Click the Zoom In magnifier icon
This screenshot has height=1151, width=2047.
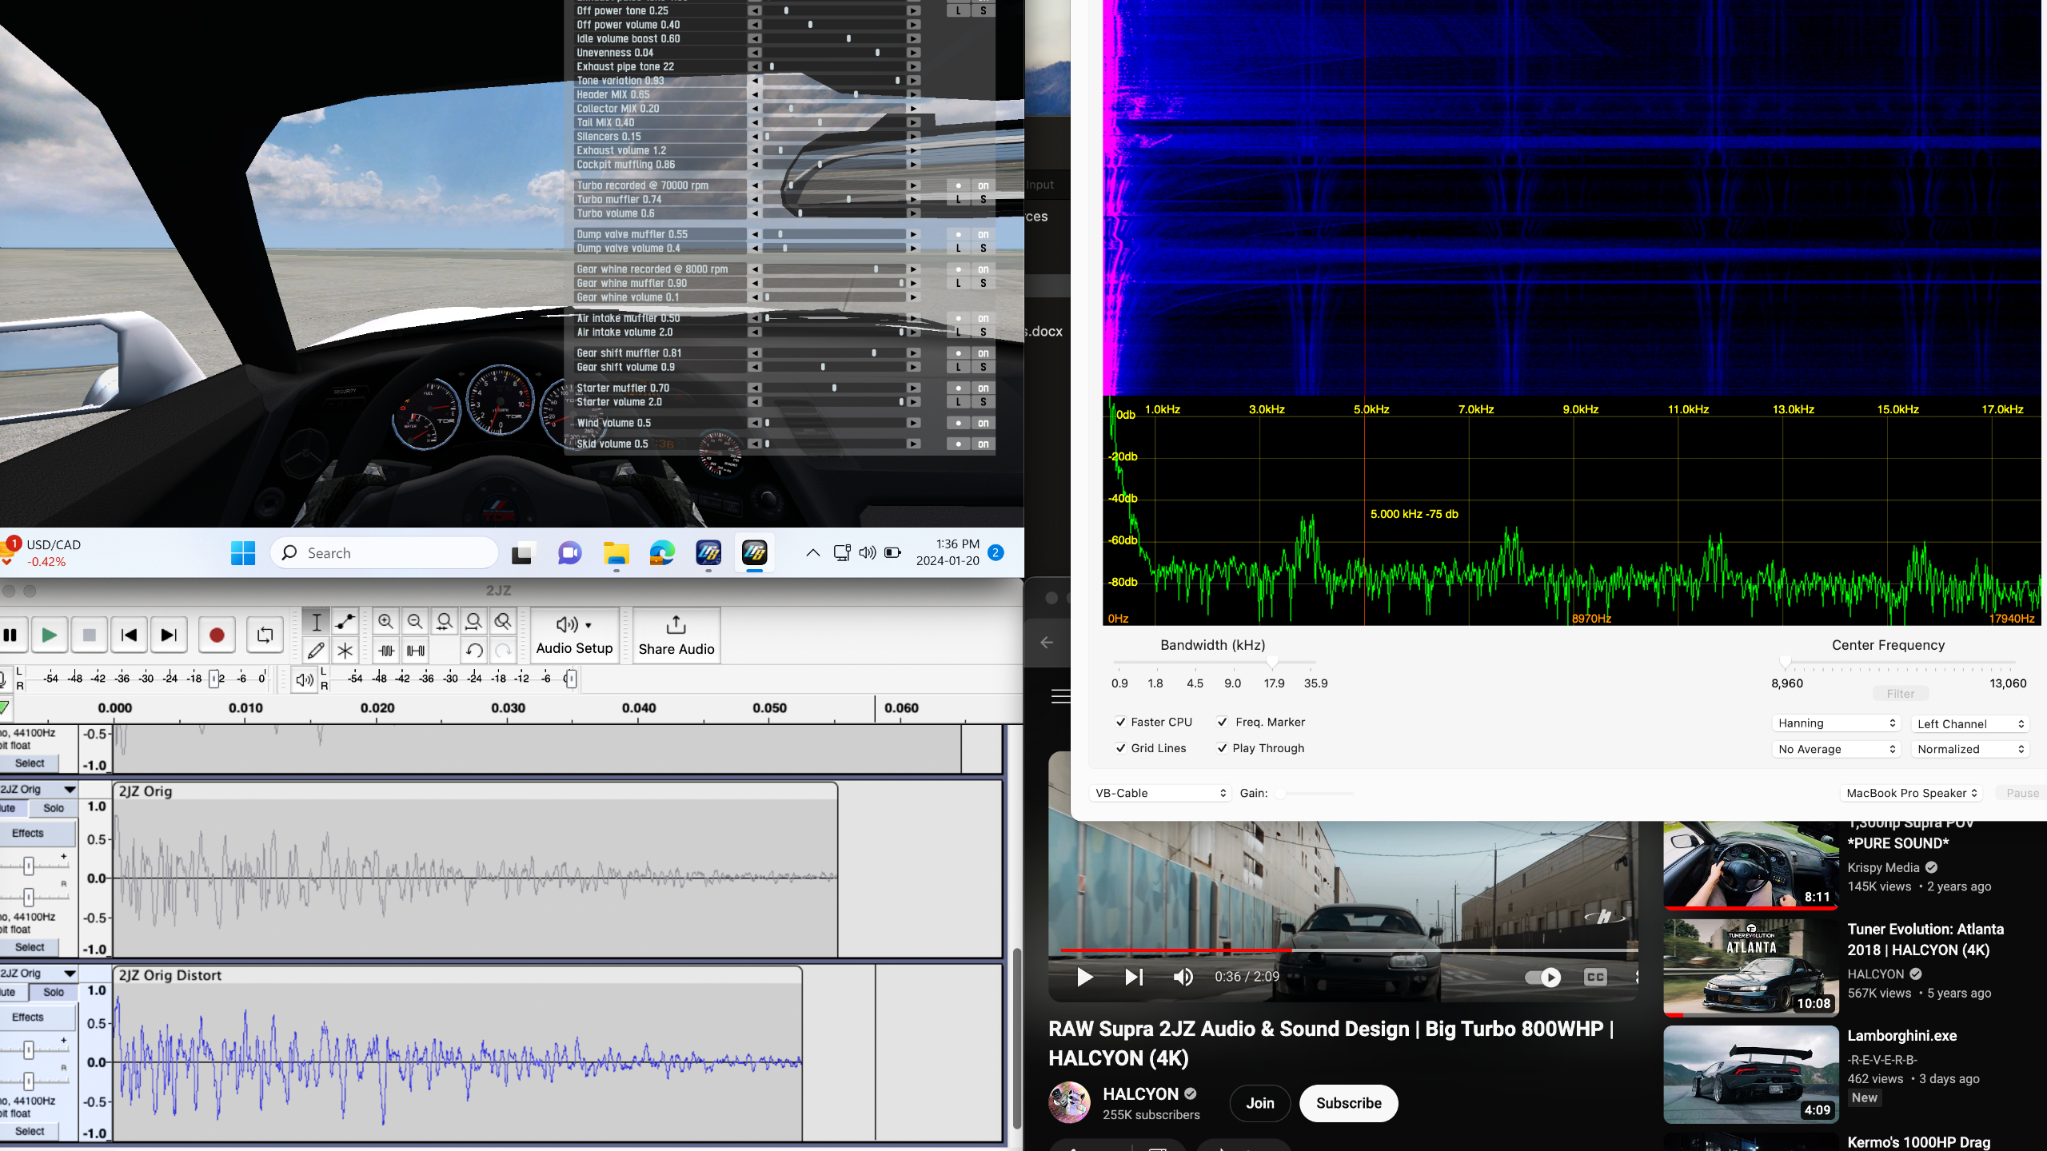[x=385, y=621]
